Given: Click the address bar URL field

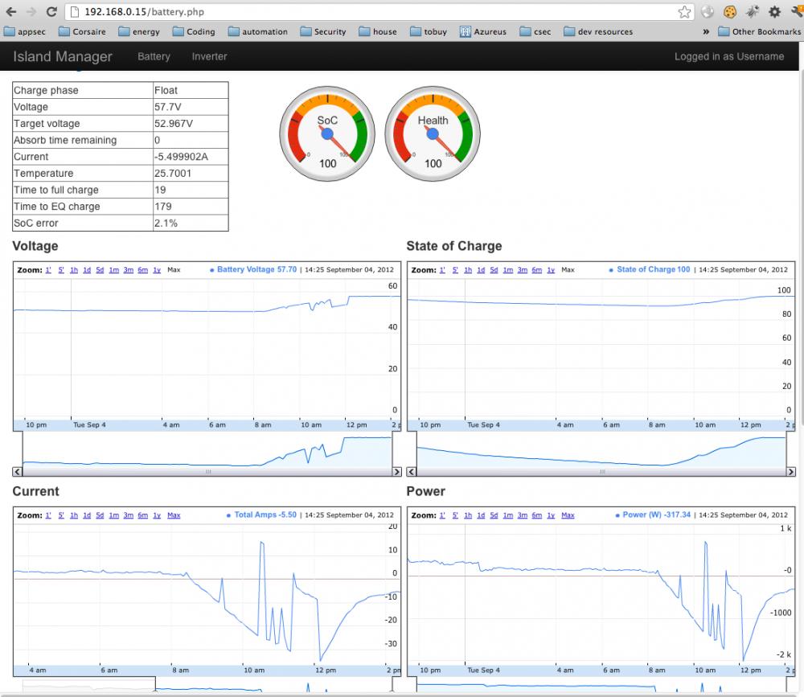Looking at the screenshot, I should tap(379, 12).
